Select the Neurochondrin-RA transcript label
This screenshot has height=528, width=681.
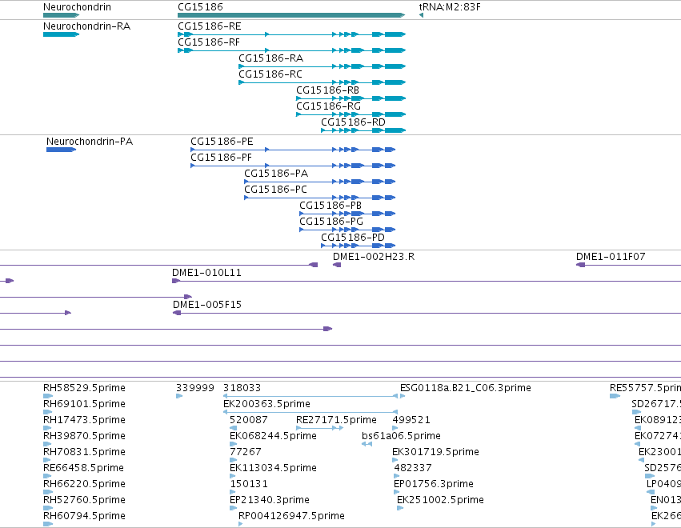click(x=86, y=26)
